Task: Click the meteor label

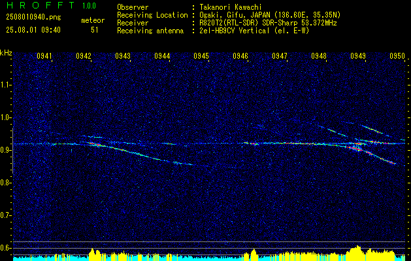Action: click(x=93, y=20)
